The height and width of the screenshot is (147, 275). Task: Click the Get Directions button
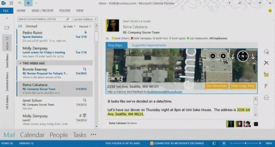(217, 86)
